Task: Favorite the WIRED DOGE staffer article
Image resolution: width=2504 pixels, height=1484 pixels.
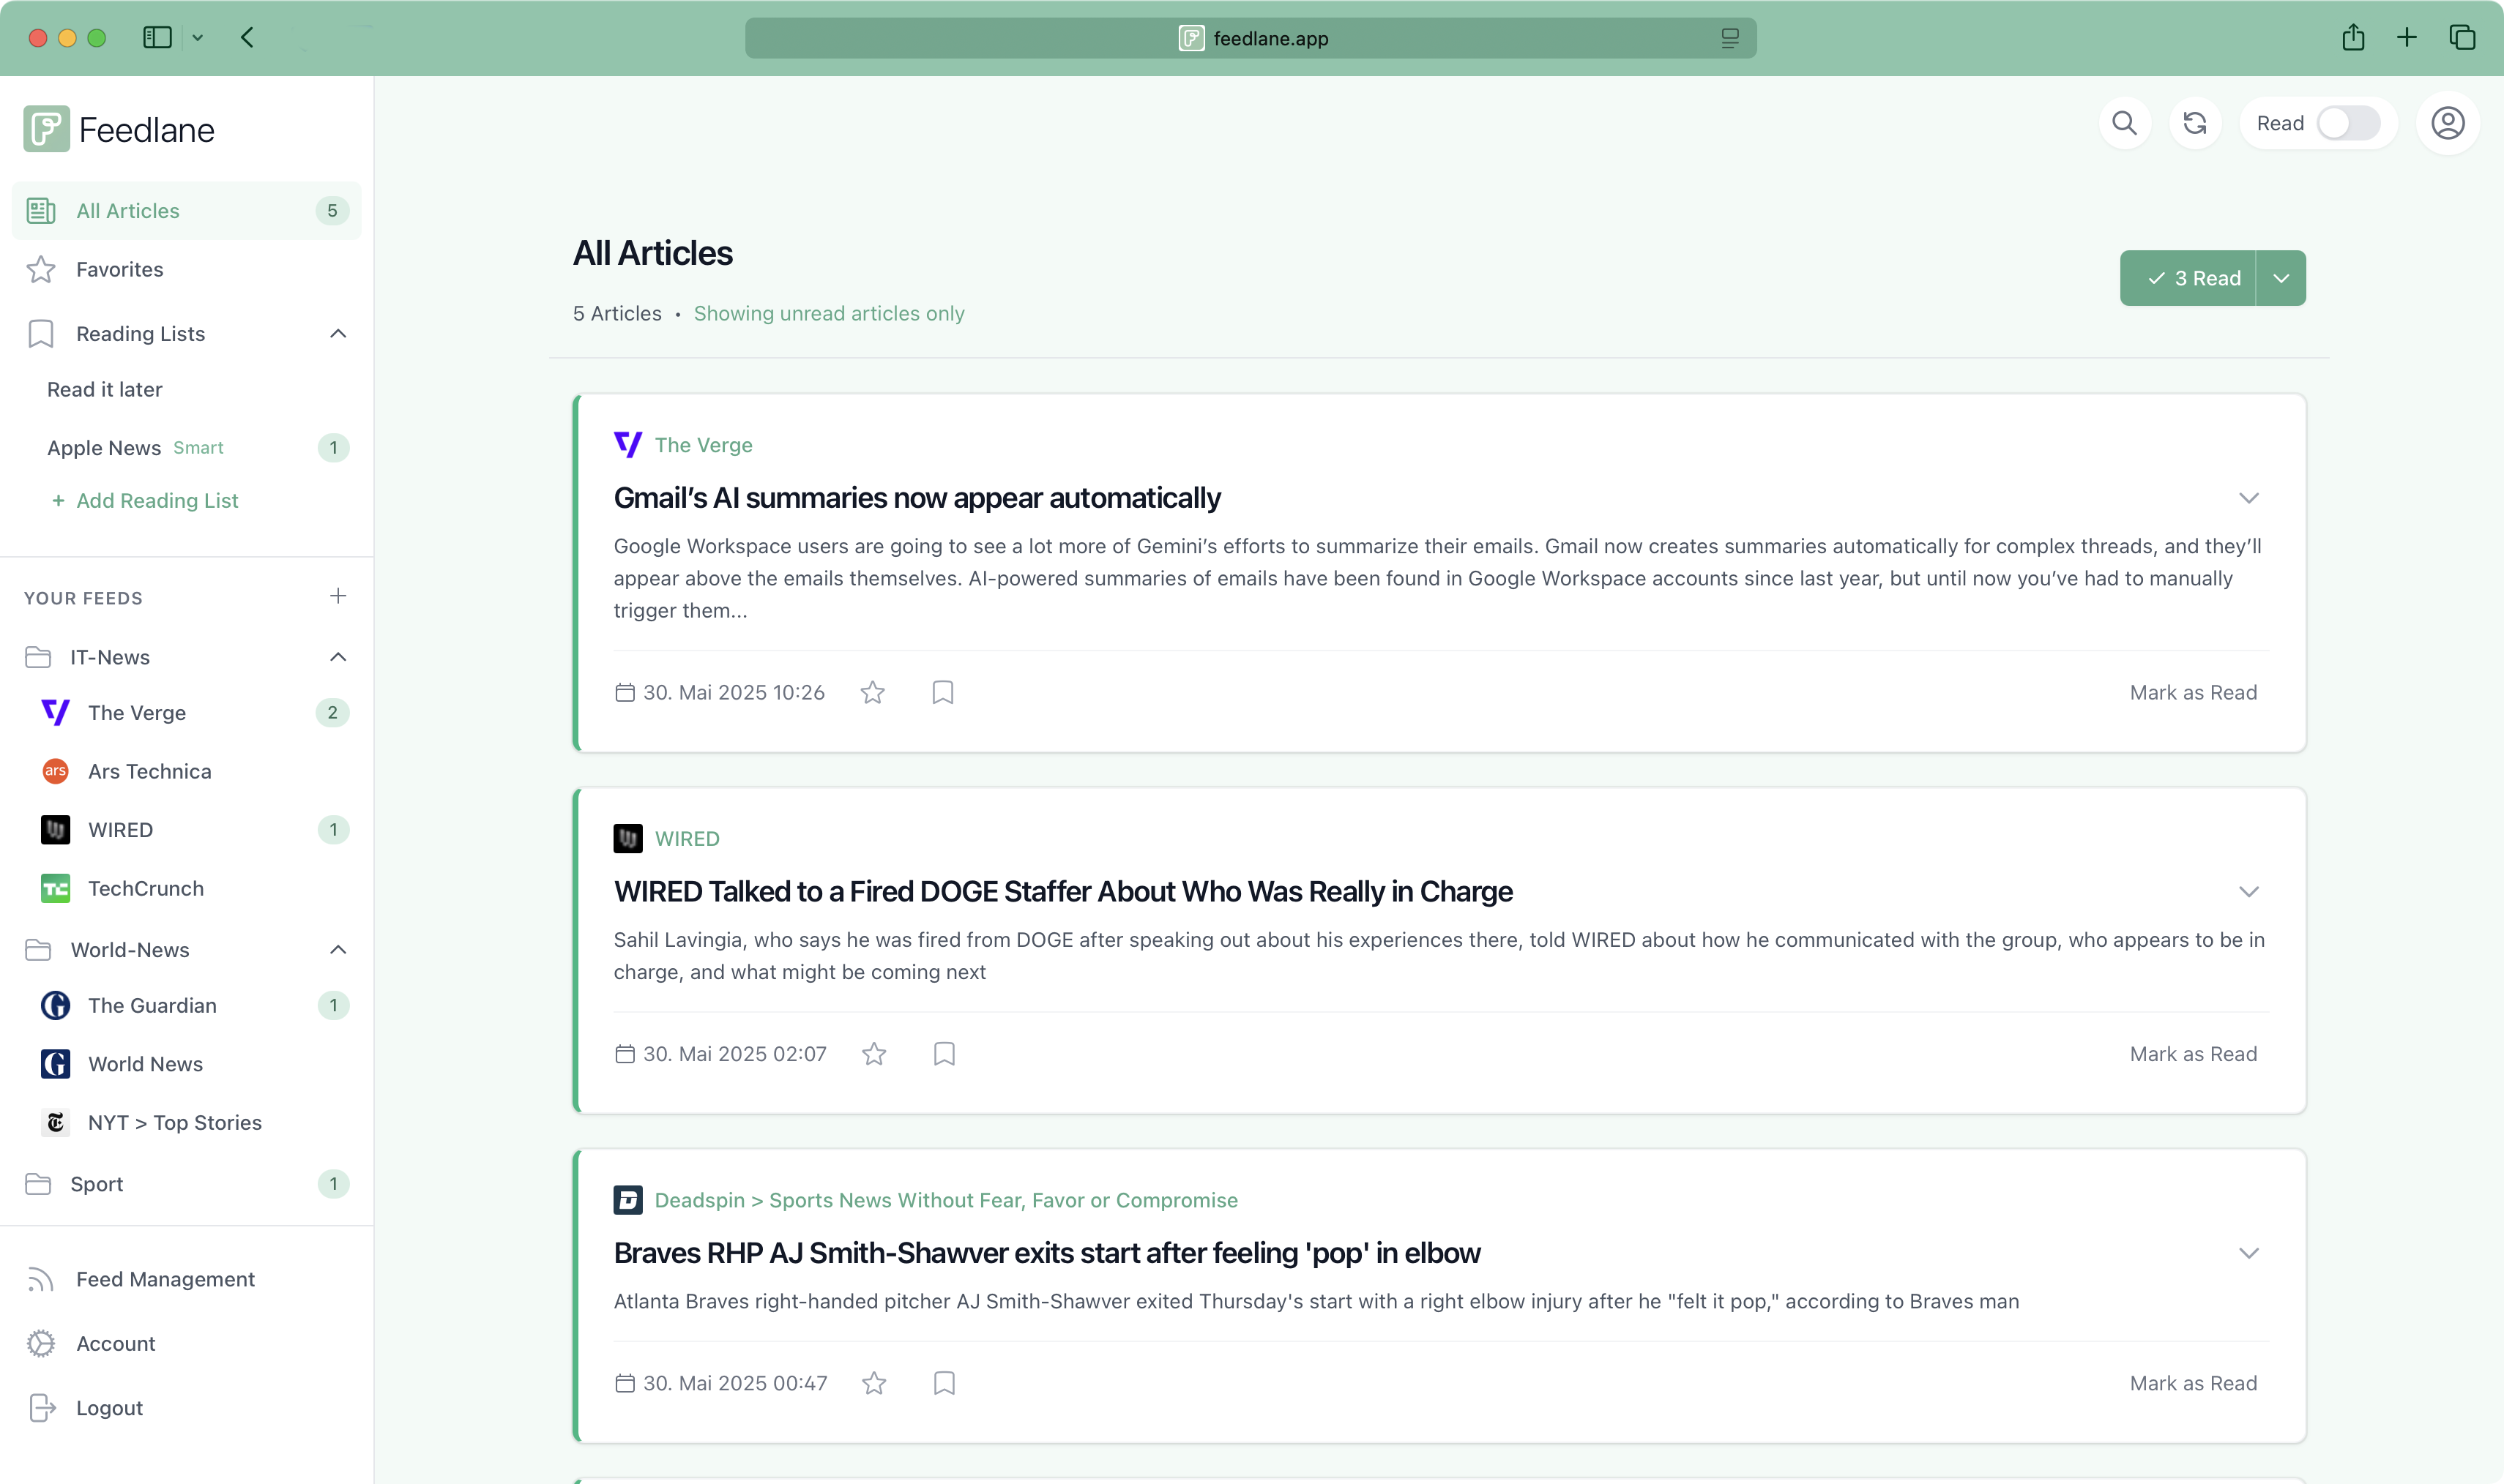Action: click(874, 1054)
